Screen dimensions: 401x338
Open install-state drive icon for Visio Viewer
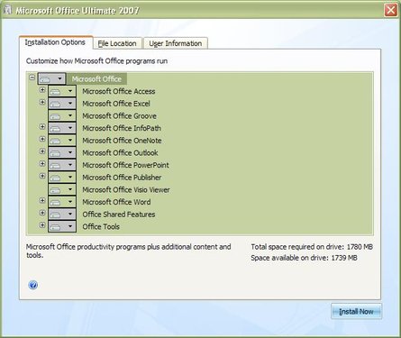pyautogui.click(x=55, y=190)
